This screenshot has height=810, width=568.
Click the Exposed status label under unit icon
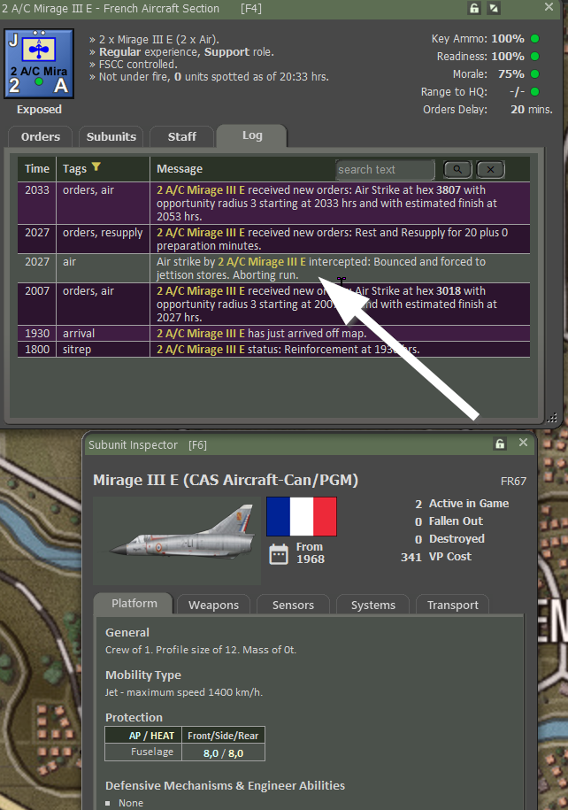point(39,110)
